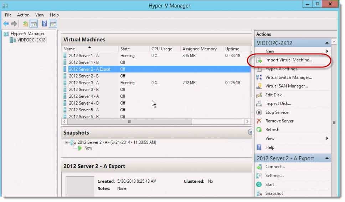The height and width of the screenshot is (202, 345).
Task: Open Virtual Switch Manager... action
Action: point(289,77)
